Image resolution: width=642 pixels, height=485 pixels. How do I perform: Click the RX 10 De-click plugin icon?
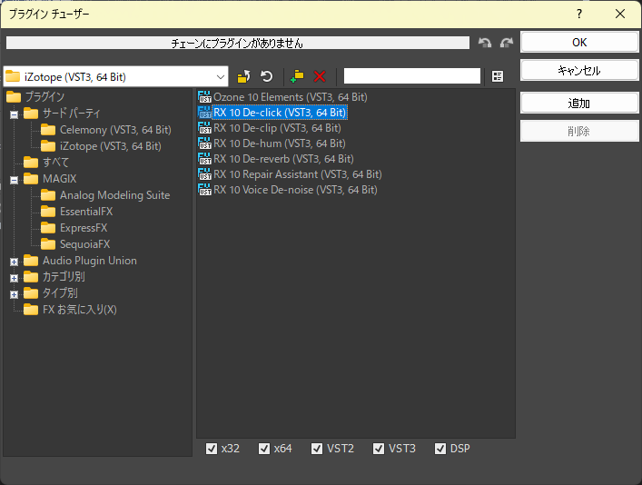click(204, 113)
